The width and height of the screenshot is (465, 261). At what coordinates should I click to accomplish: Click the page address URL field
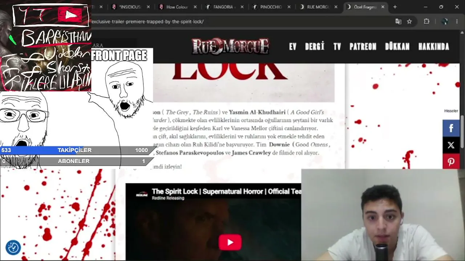coord(240,21)
